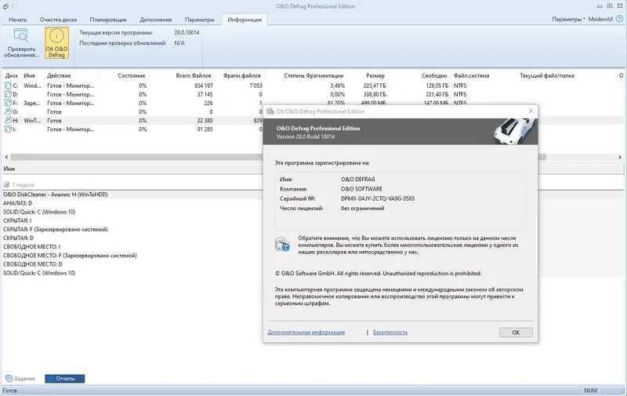Click the 'WinT...' name in drive H row
The image size is (627, 396).
(32, 121)
